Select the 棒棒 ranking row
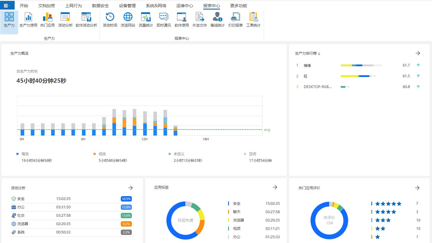Image resolution: width=432 pixels, height=243 pixels. tap(358, 65)
